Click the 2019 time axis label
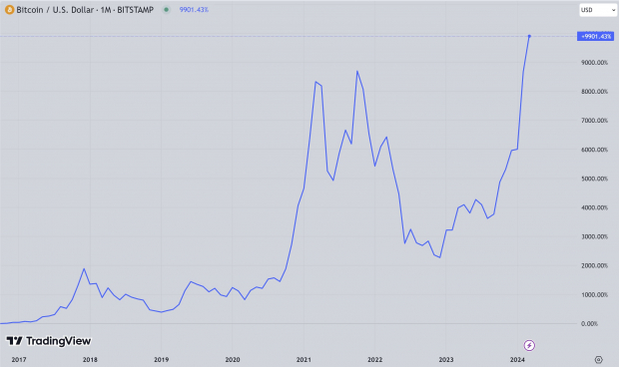This screenshot has height=367, width=619. [x=161, y=359]
